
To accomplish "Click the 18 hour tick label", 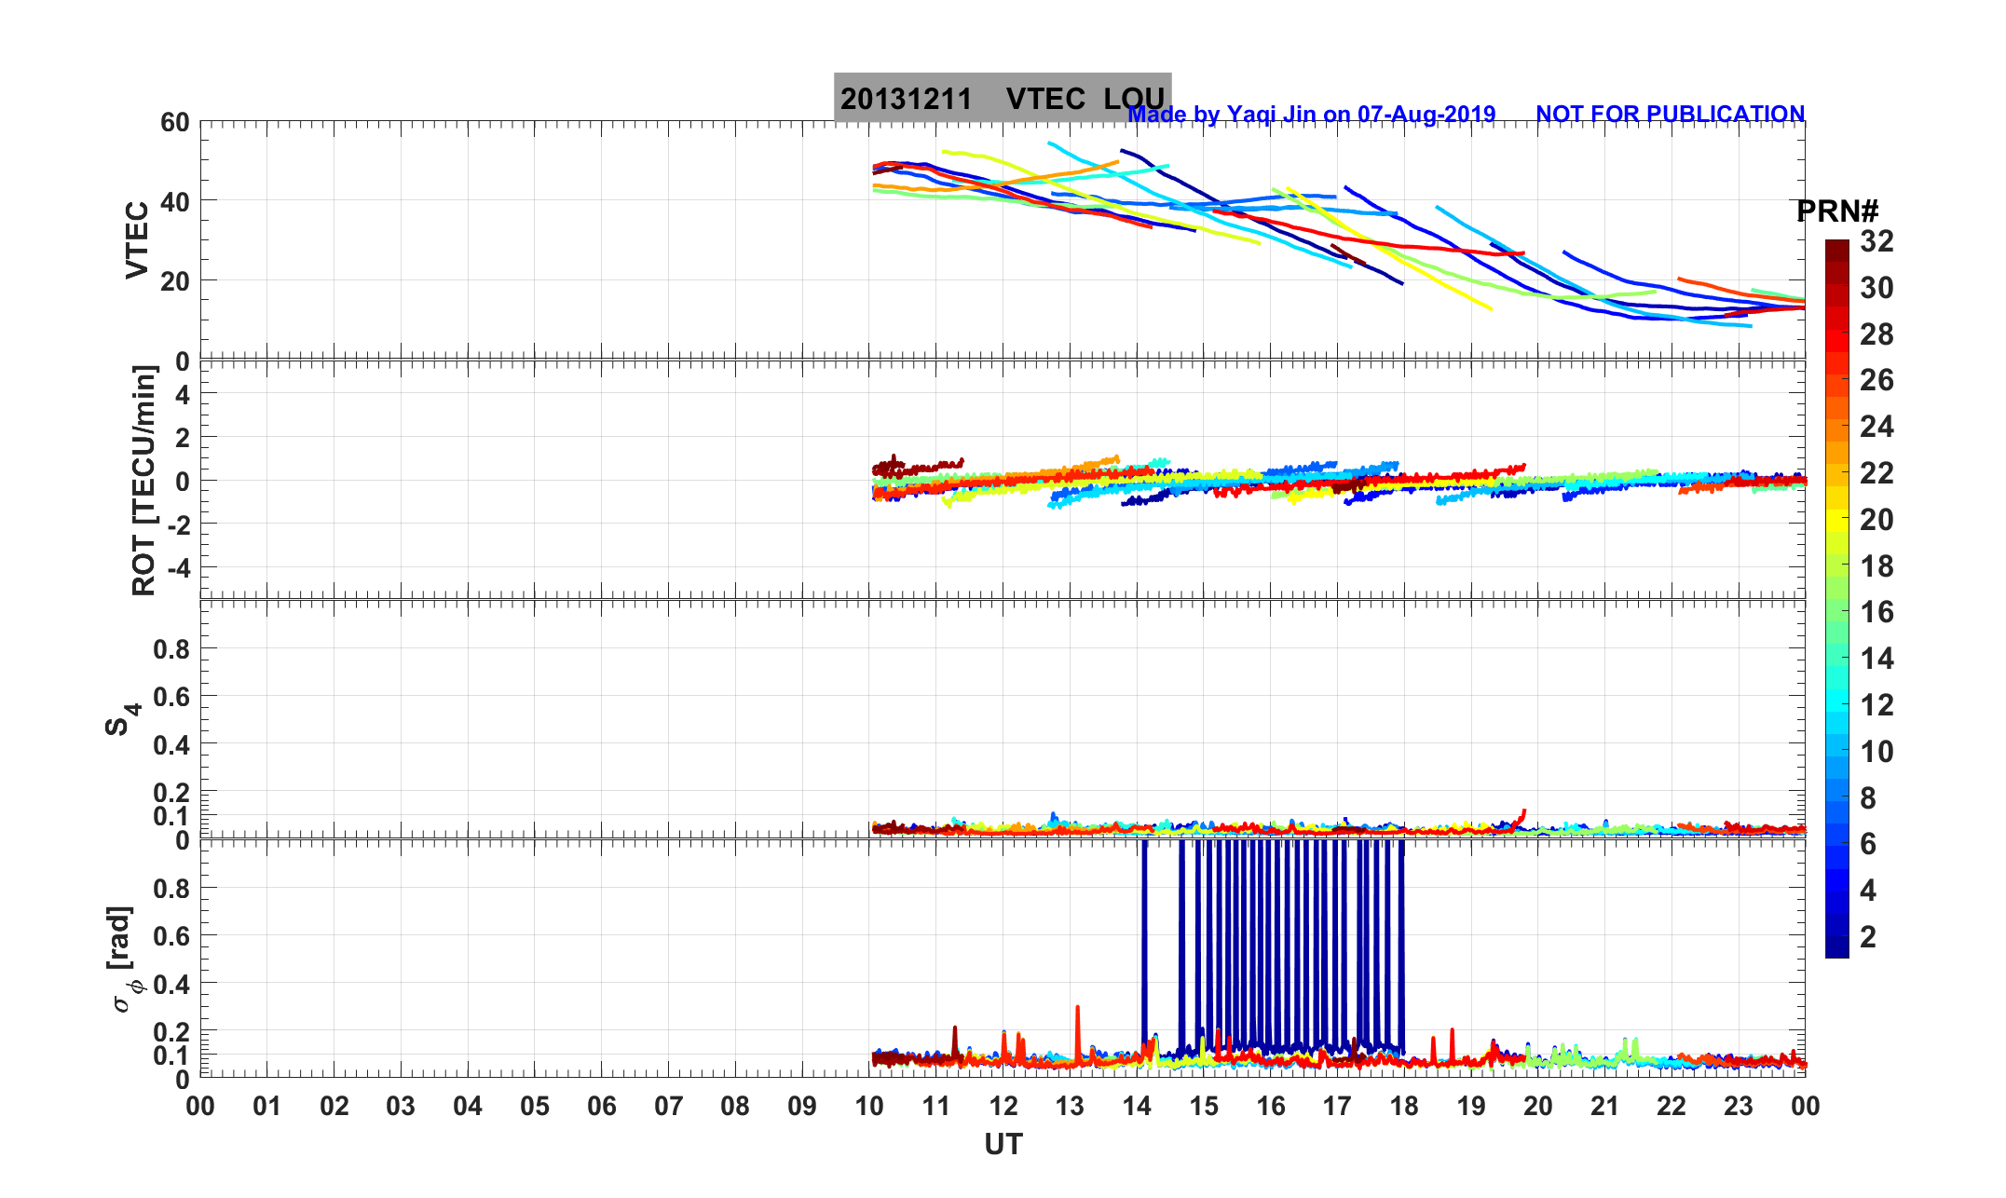I will click(x=1404, y=1107).
